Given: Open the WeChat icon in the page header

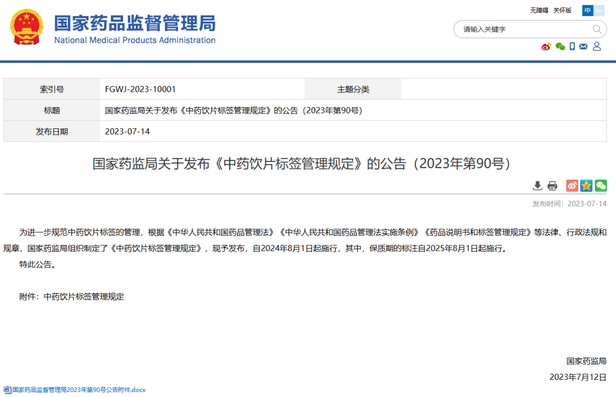Looking at the screenshot, I should coord(560,46).
